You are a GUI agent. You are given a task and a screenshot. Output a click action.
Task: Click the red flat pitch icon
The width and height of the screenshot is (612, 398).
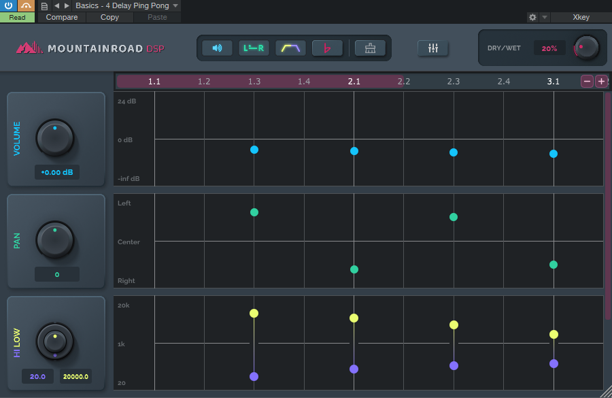[x=327, y=48]
